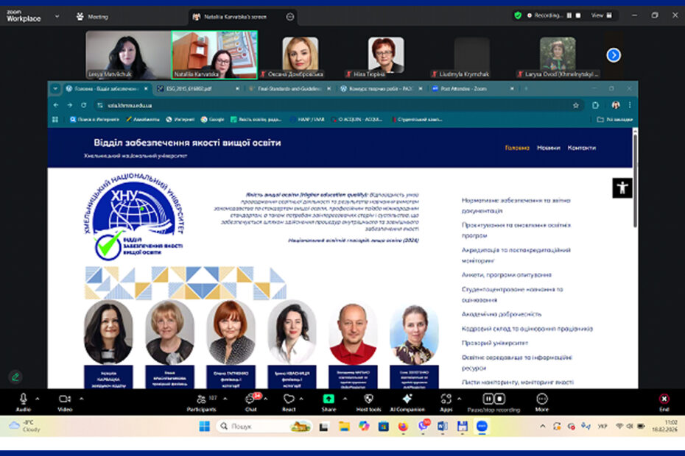This screenshot has height=456, width=685.
Task: Click the Windows taskbar search box
Action: point(258,427)
